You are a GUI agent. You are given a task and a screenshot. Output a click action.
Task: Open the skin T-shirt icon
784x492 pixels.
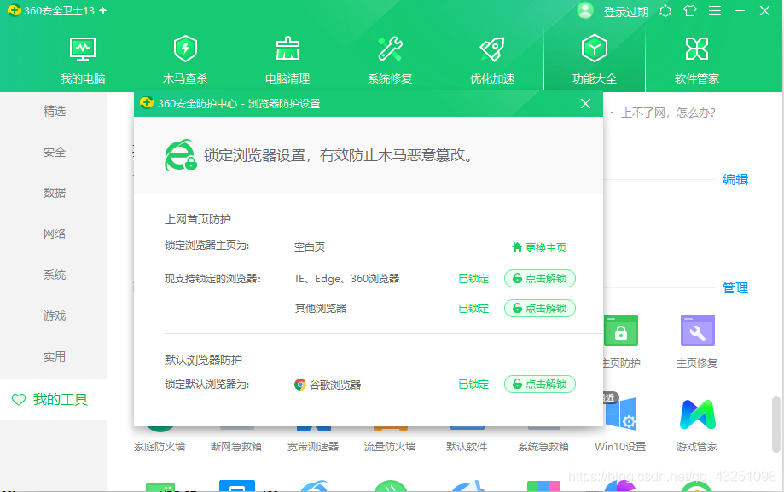(690, 10)
